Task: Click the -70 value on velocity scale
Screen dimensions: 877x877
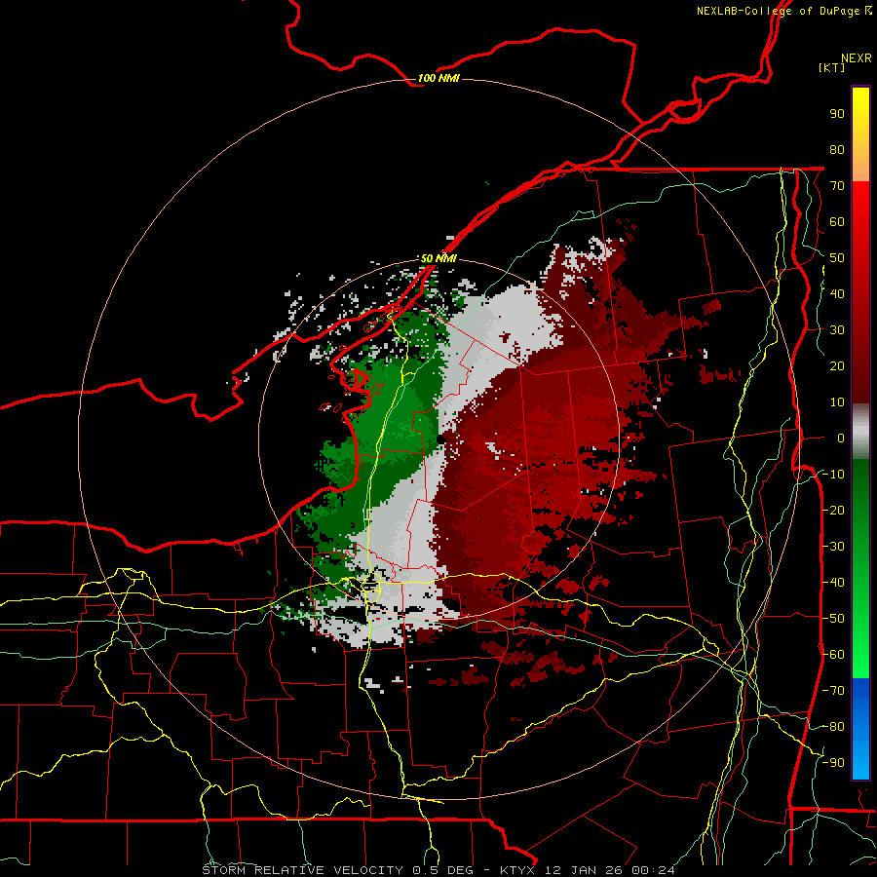Action: [833, 691]
